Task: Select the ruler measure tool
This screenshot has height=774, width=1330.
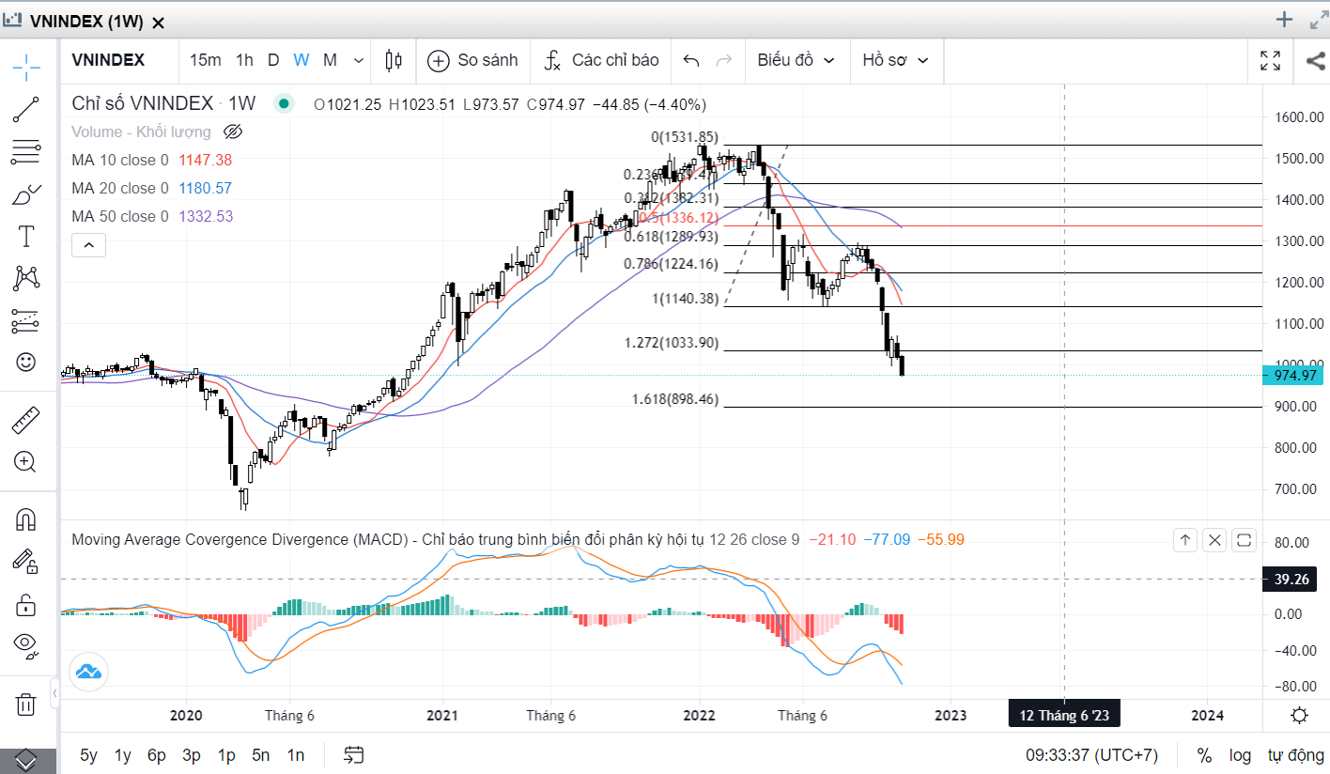Action: [x=26, y=420]
